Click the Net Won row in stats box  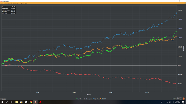[x=9, y=13]
